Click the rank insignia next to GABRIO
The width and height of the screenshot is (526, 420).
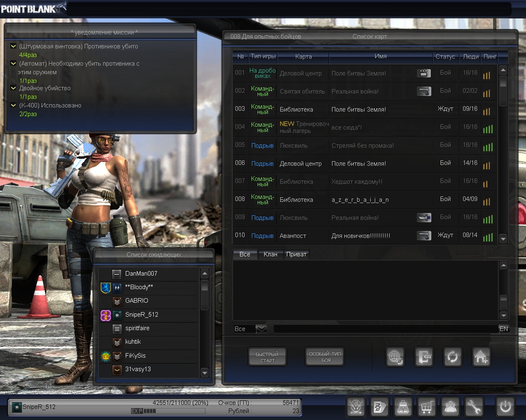click(117, 301)
